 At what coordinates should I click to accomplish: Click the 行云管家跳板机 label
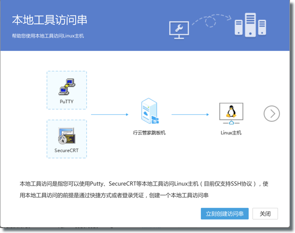149,133
